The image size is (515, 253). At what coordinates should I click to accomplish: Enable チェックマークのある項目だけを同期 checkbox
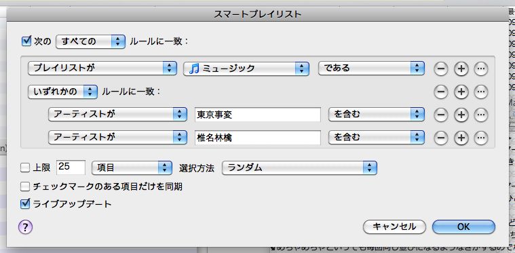[25, 187]
